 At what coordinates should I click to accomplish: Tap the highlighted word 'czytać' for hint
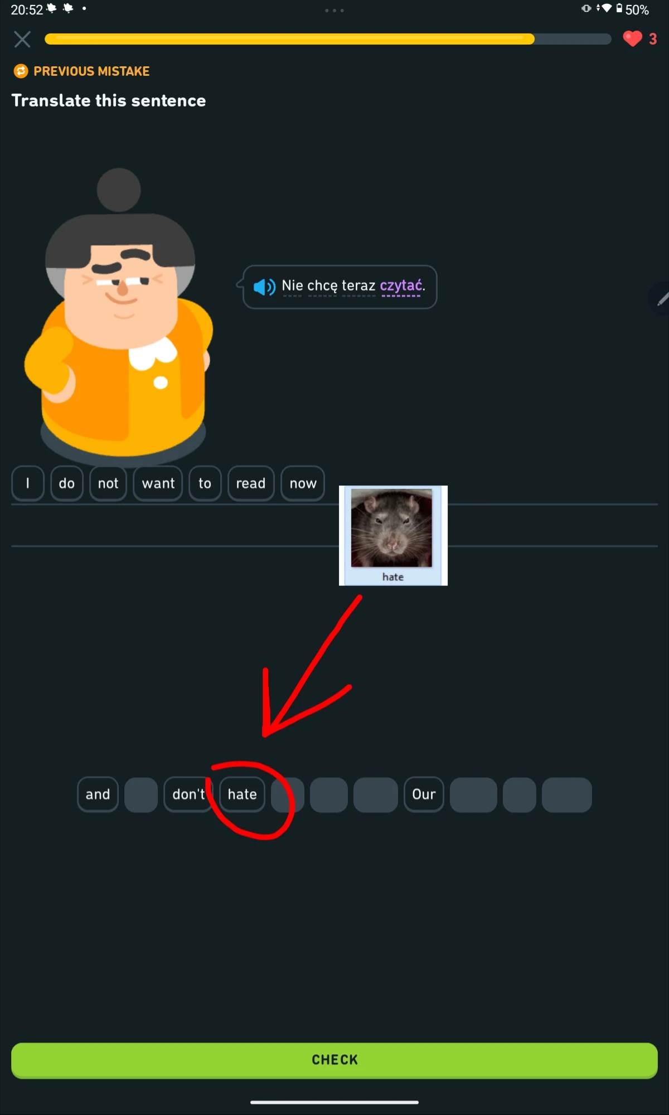click(x=401, y=286)
